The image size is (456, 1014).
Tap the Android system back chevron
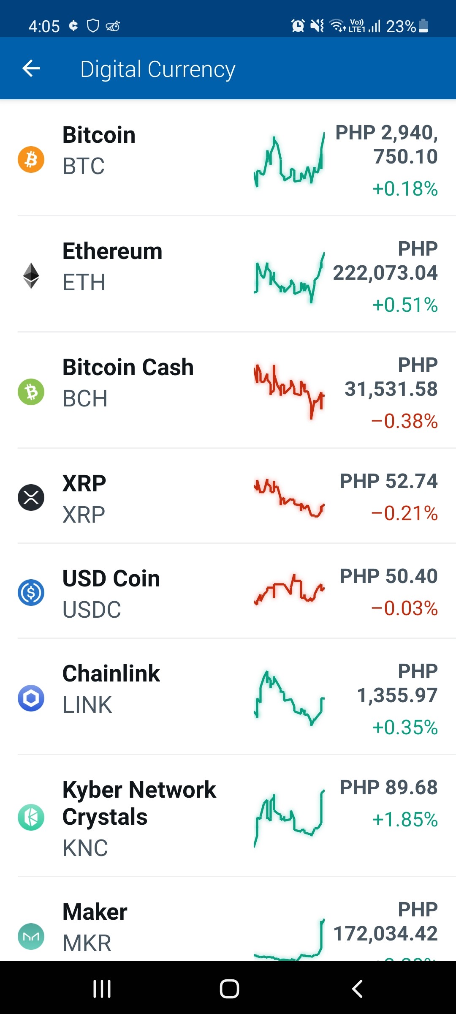pyautogui.click(x=357, y=989)
